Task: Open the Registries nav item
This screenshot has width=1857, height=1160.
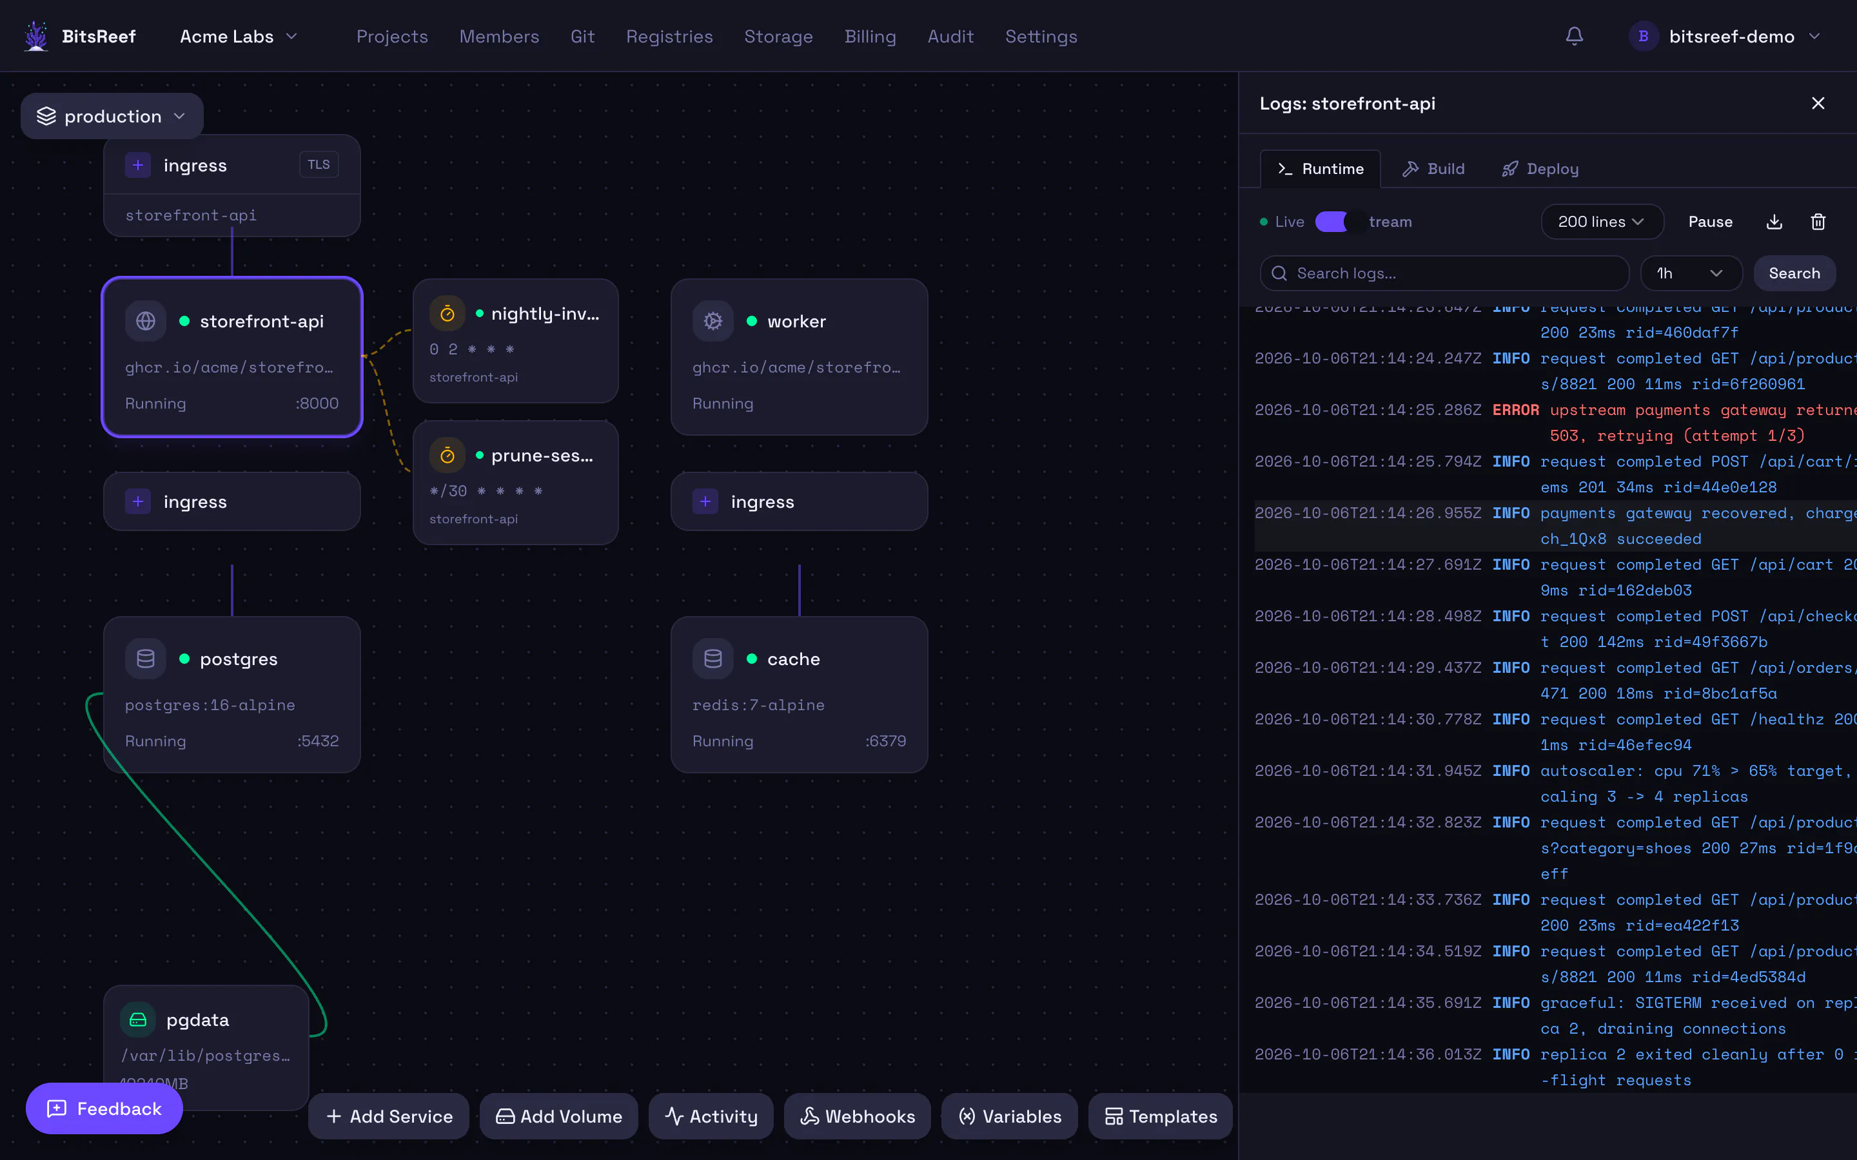Action: 669,36
